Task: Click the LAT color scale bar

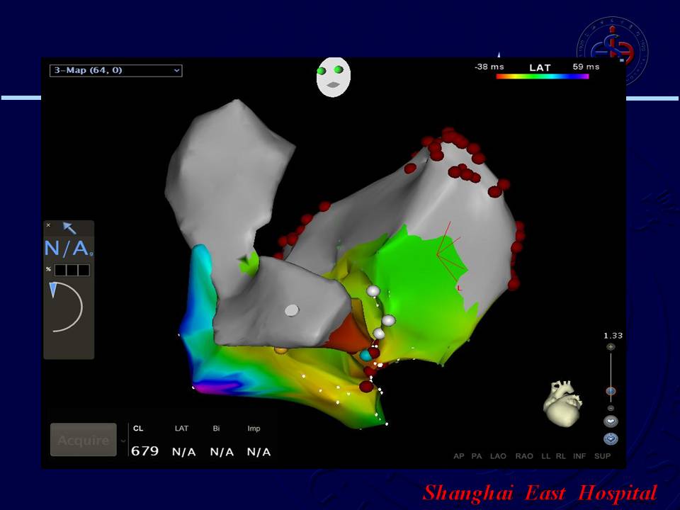Action: (x=542, y=76)
